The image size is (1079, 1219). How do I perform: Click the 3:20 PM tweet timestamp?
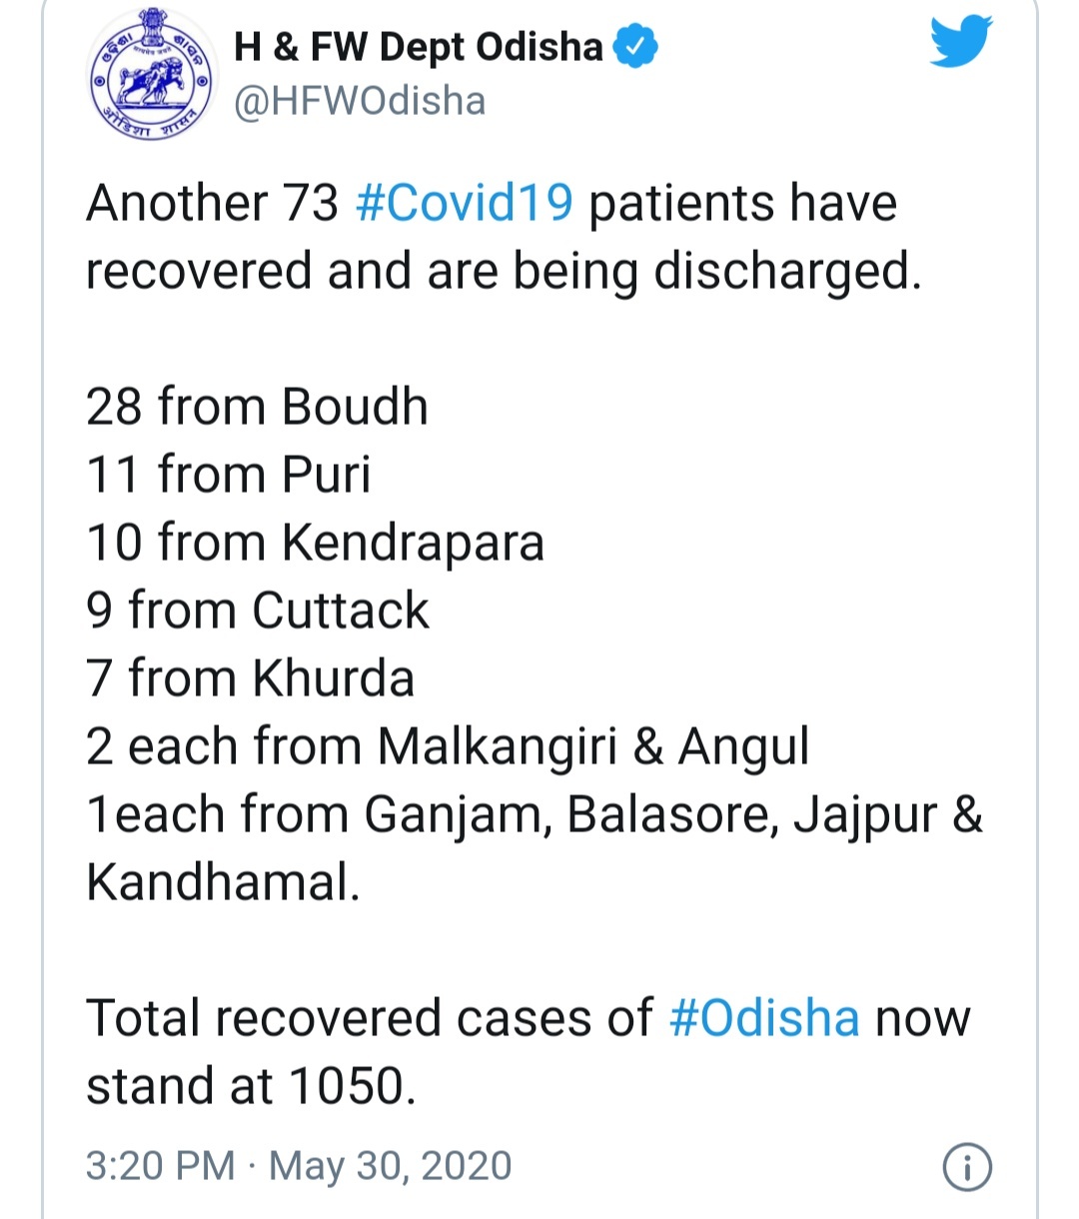click(x=160, y=1166)
